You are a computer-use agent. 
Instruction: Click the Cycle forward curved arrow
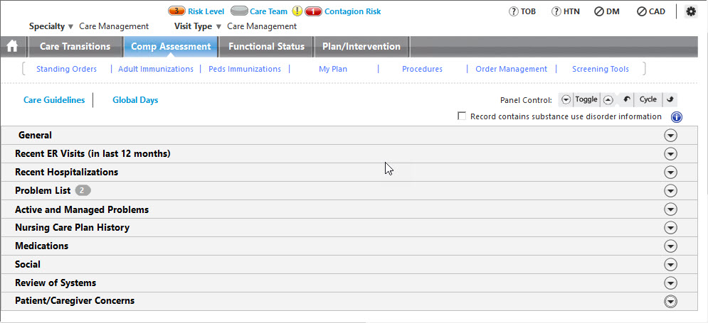point(670,99)
